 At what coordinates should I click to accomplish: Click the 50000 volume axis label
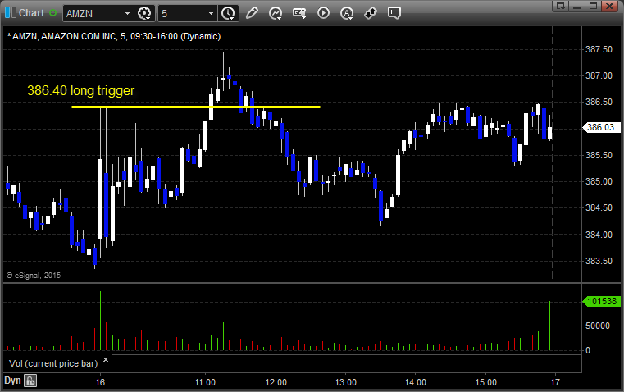[598, 326]
